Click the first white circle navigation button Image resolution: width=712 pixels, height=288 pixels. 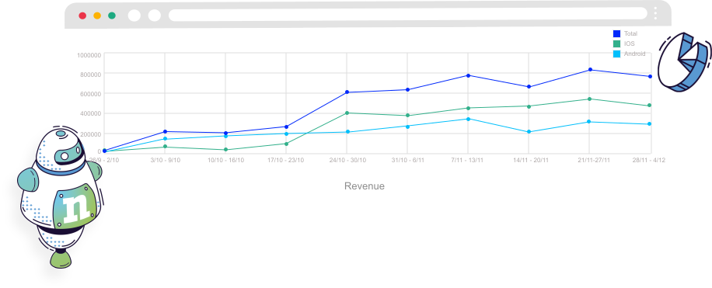(x=134, y=16)
